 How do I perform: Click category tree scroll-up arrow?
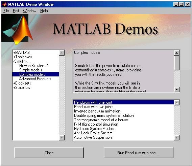coord(62,53)
